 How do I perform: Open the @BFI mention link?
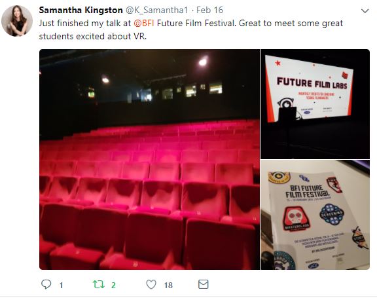[x=143, y=24]
